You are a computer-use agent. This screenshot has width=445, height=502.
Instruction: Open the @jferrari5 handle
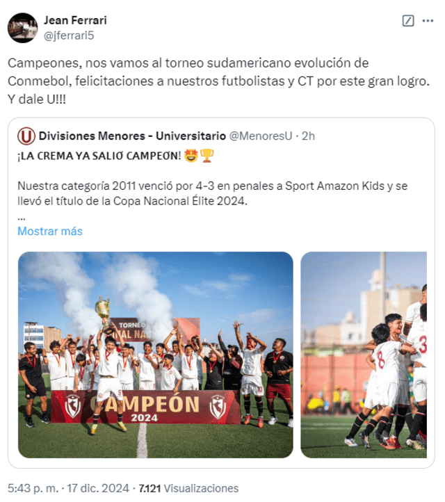pos(69,35)
